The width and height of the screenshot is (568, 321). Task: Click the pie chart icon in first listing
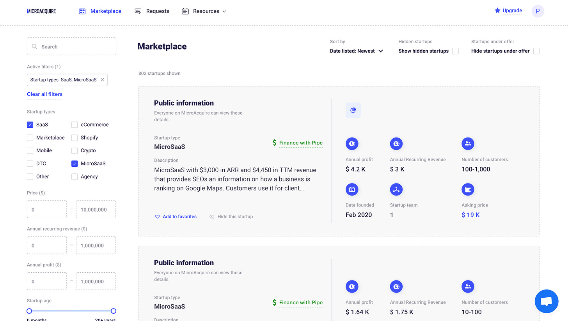pyautogui.click(x=353, y=110)
